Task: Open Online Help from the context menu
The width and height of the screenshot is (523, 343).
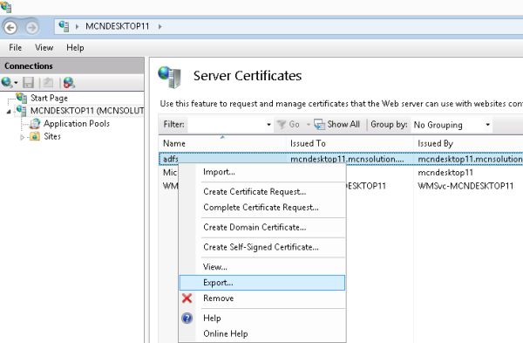Action: (x=262, y=333)
